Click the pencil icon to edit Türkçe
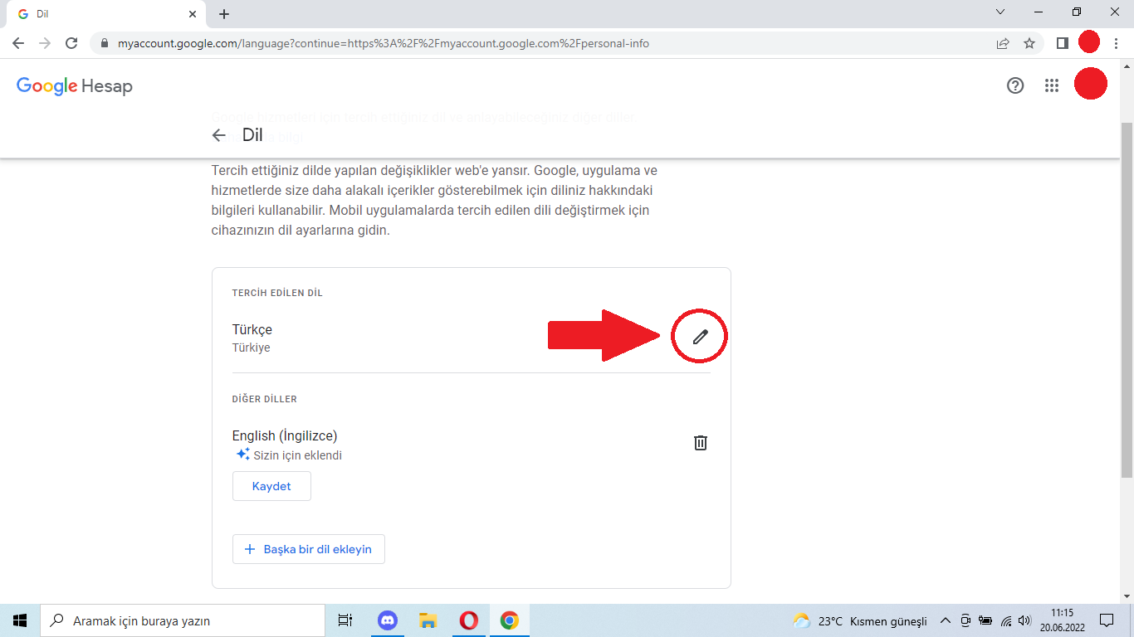 pyautogui.click(x=701, y=337)
